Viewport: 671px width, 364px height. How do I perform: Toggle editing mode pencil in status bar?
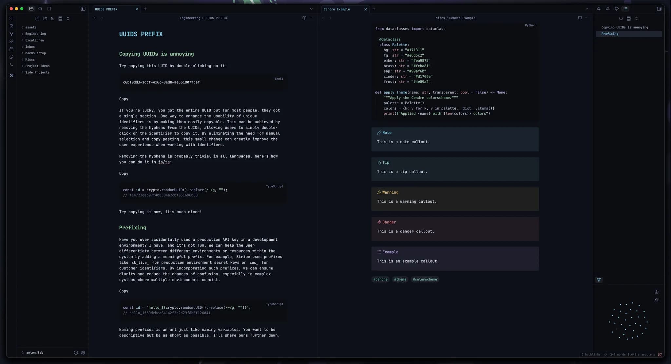[605, 355]
